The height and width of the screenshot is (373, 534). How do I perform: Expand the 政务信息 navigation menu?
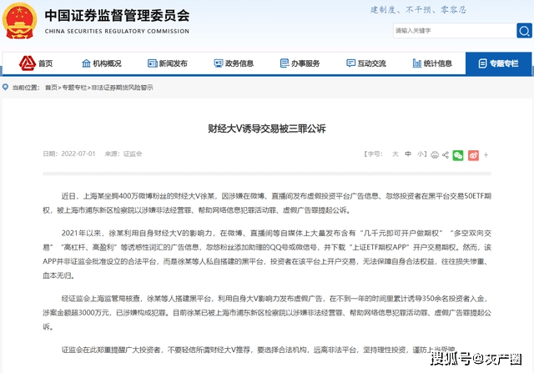232,63
